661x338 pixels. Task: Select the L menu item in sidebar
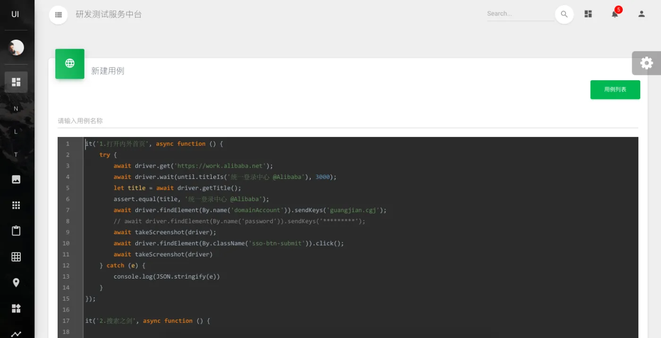(16, 132)
